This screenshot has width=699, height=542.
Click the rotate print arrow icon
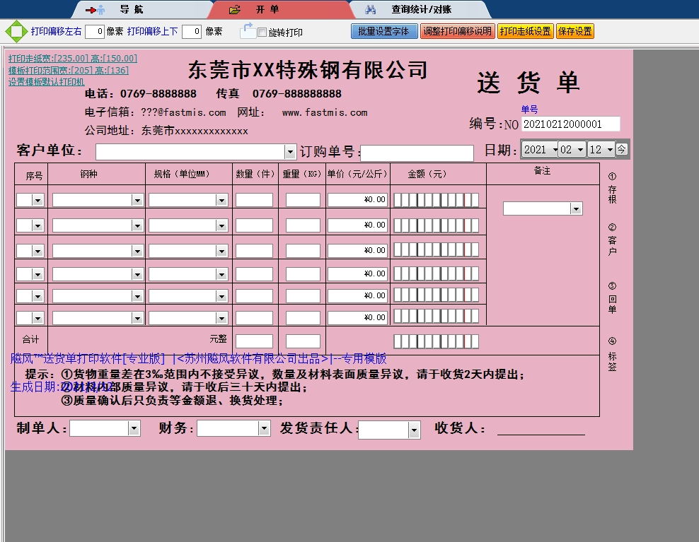tap(247, 31)
